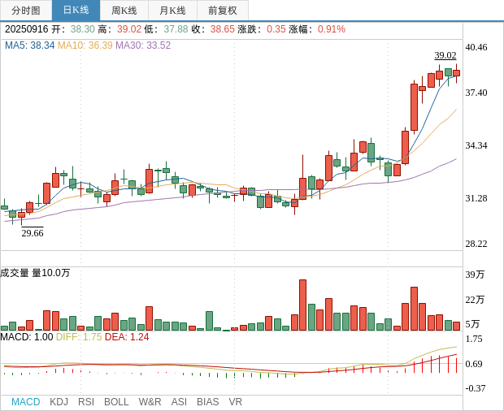Click the closing price 38.65
This screenshot has width=504, height=411.
coord(223,29)
